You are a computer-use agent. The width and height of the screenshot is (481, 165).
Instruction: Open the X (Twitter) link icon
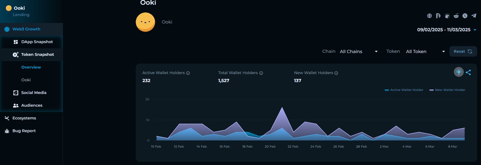(x=465, y=16)
